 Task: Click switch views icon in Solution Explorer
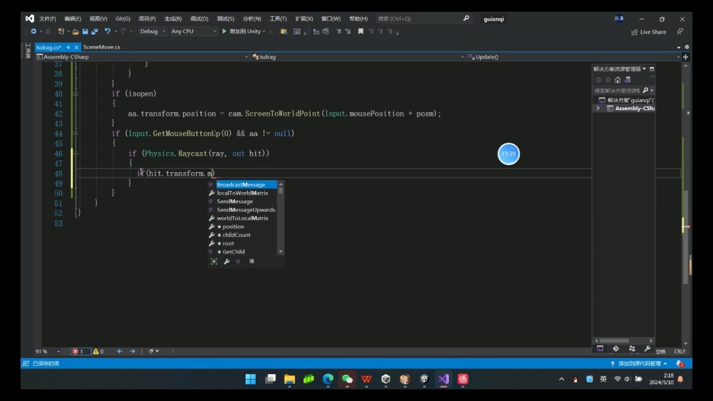pyautogui.click(x=627, y=80)
